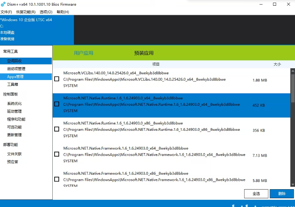Open 驱动管理 in the sidebar

click(14, 111)
